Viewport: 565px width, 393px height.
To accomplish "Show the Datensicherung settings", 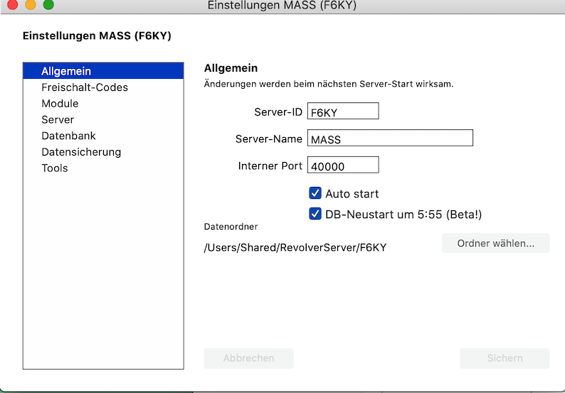I will [x=81, y=152].
